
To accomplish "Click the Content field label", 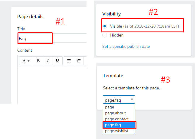I will coord(25,50).
